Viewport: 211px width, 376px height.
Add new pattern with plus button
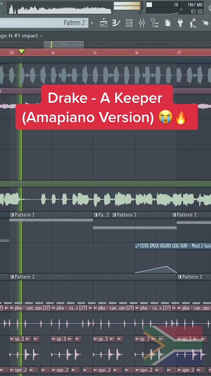tap(92, 23)
